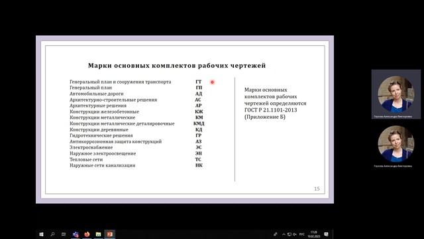Click row Конструкции металлические деталировочные

point(122,123)
